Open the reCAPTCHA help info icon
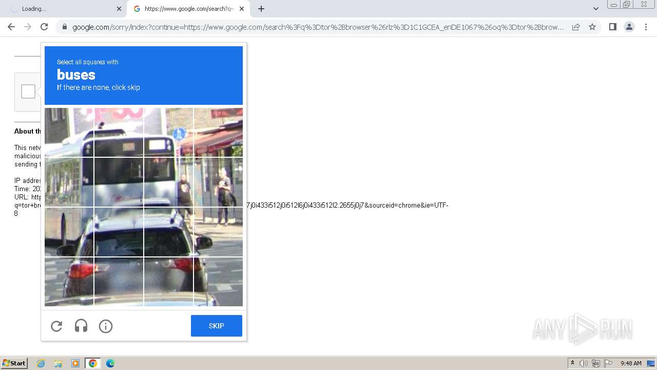This screenshot has width=657, height=370. 106,326
